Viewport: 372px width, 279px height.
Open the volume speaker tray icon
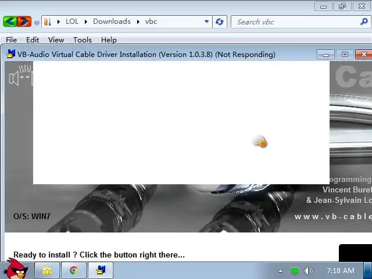[x=309, y=271]
